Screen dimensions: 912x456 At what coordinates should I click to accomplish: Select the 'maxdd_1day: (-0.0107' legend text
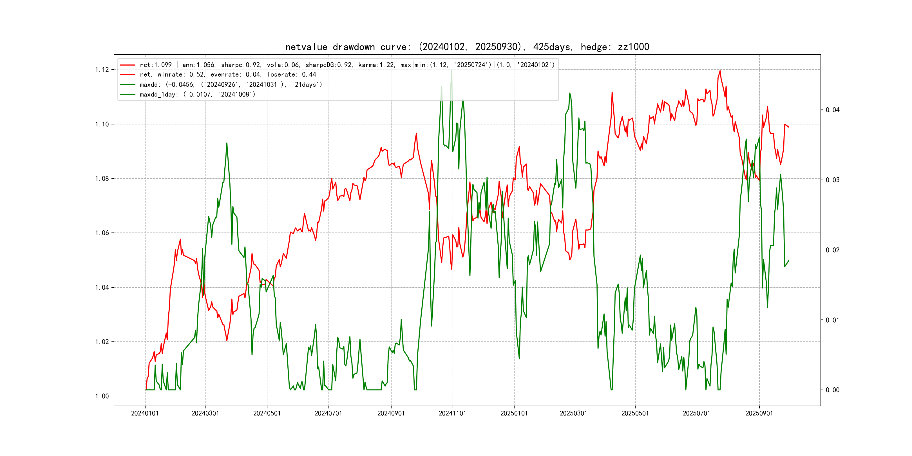coord(197,95)
